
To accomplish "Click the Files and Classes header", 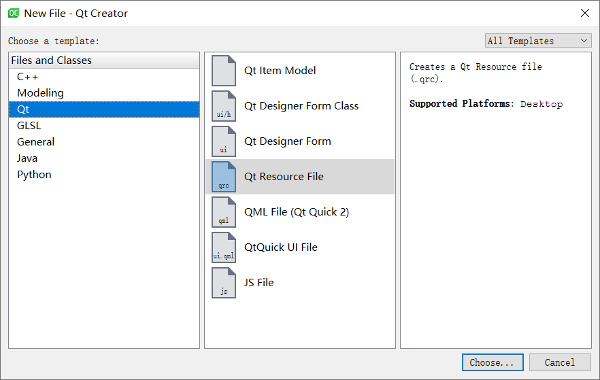I will coord(104,61).
